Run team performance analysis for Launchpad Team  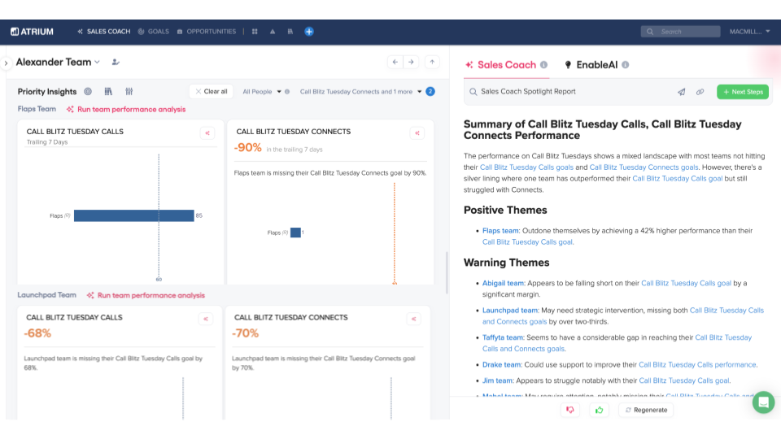[146, 296]
